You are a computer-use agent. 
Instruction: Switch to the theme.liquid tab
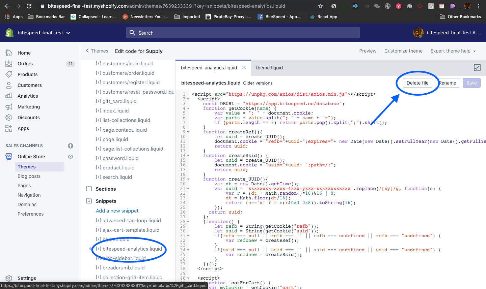click(x=269, y=68)
